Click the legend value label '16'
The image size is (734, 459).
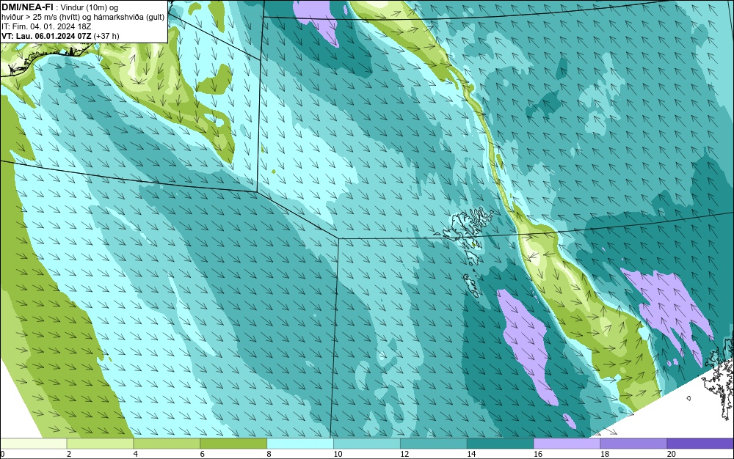coord(538,454)
